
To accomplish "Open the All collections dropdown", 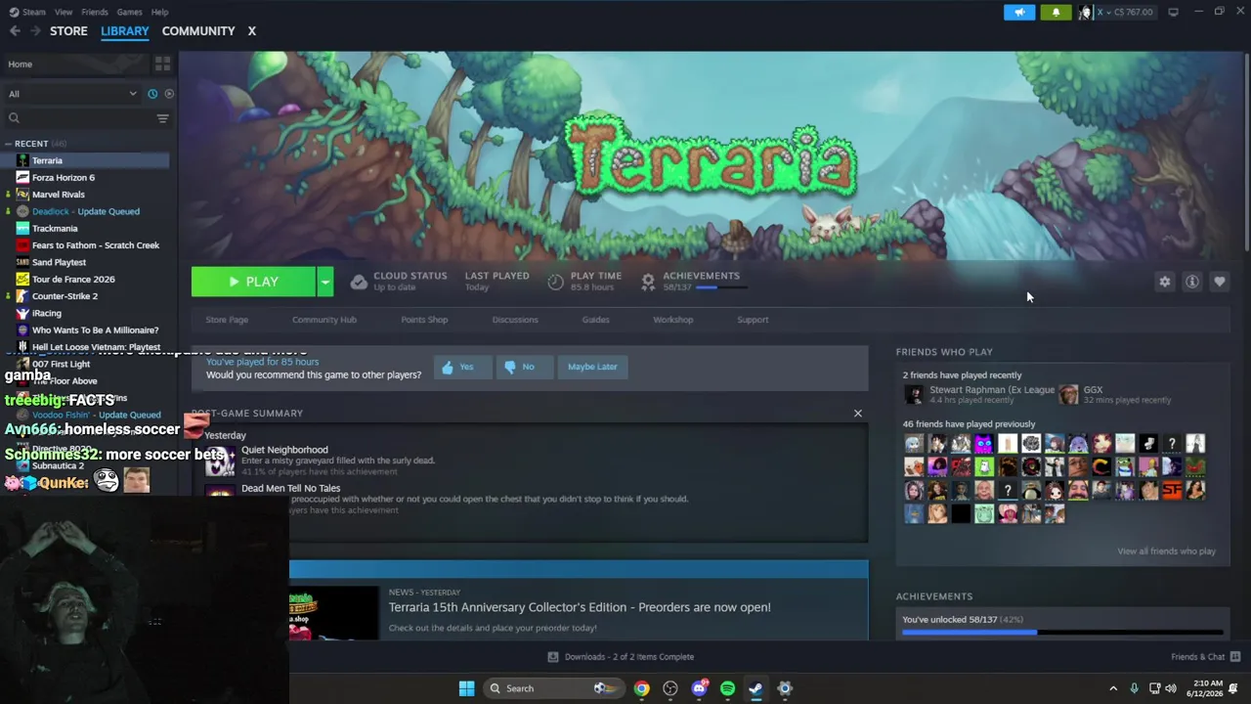I will (x=72, y=94).
